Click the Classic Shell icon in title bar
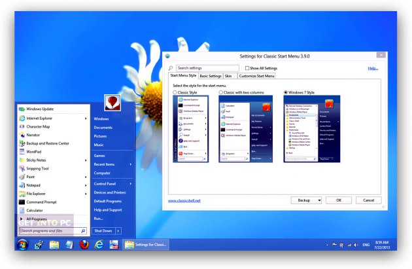Image resolution: width=412 pixels, height=269 pixels. (x=167, y=56)
